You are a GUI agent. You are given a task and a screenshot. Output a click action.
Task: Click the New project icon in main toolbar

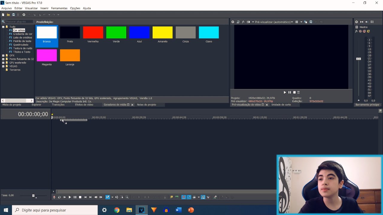(3, 15)
